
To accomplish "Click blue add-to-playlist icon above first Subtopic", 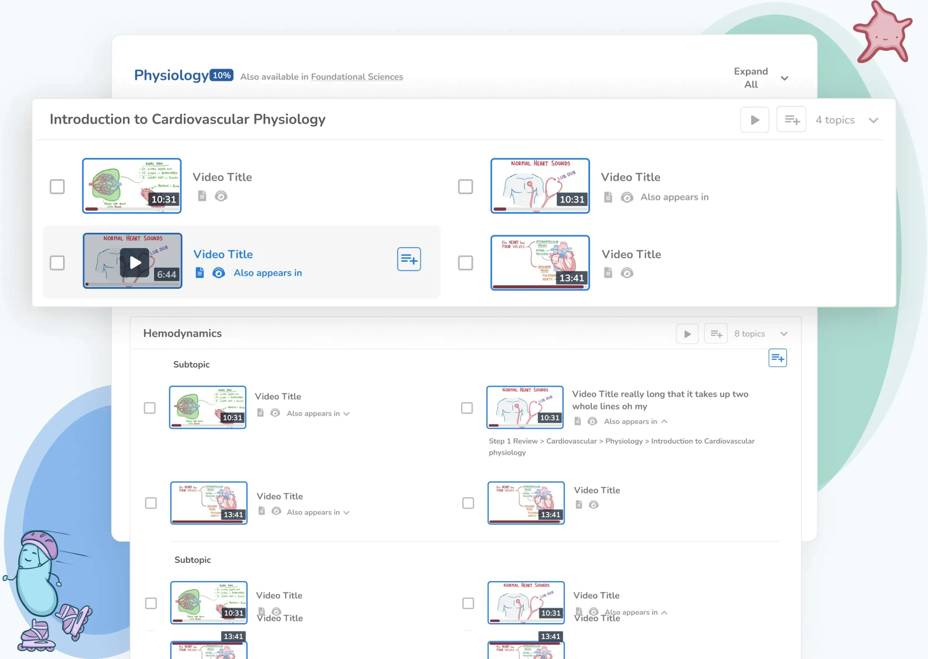I will pos(777,358).
